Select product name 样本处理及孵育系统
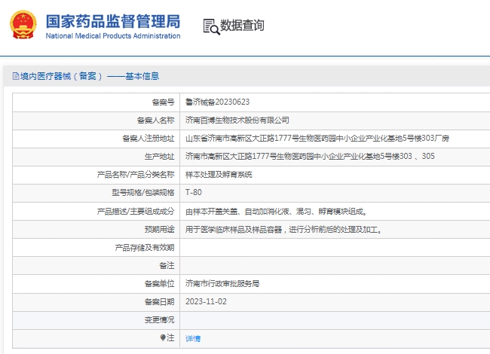Screen dimensions: 490x354 click(x=219, y=175)
